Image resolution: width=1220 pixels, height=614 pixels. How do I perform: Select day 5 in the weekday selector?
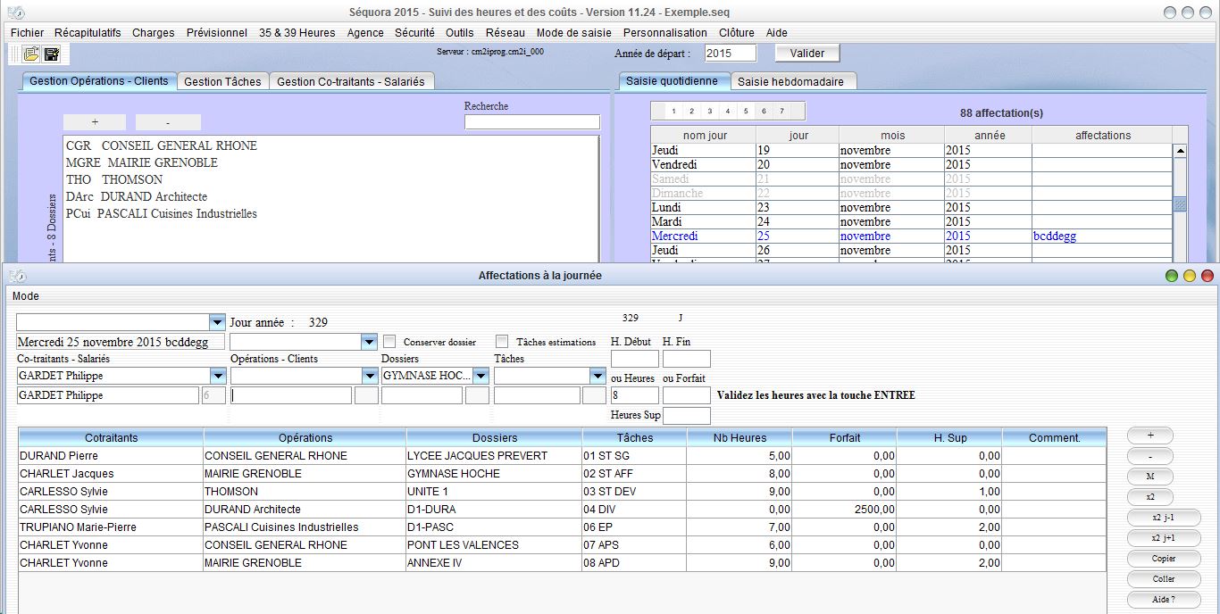pyautogui.click(x=746, y=112)
